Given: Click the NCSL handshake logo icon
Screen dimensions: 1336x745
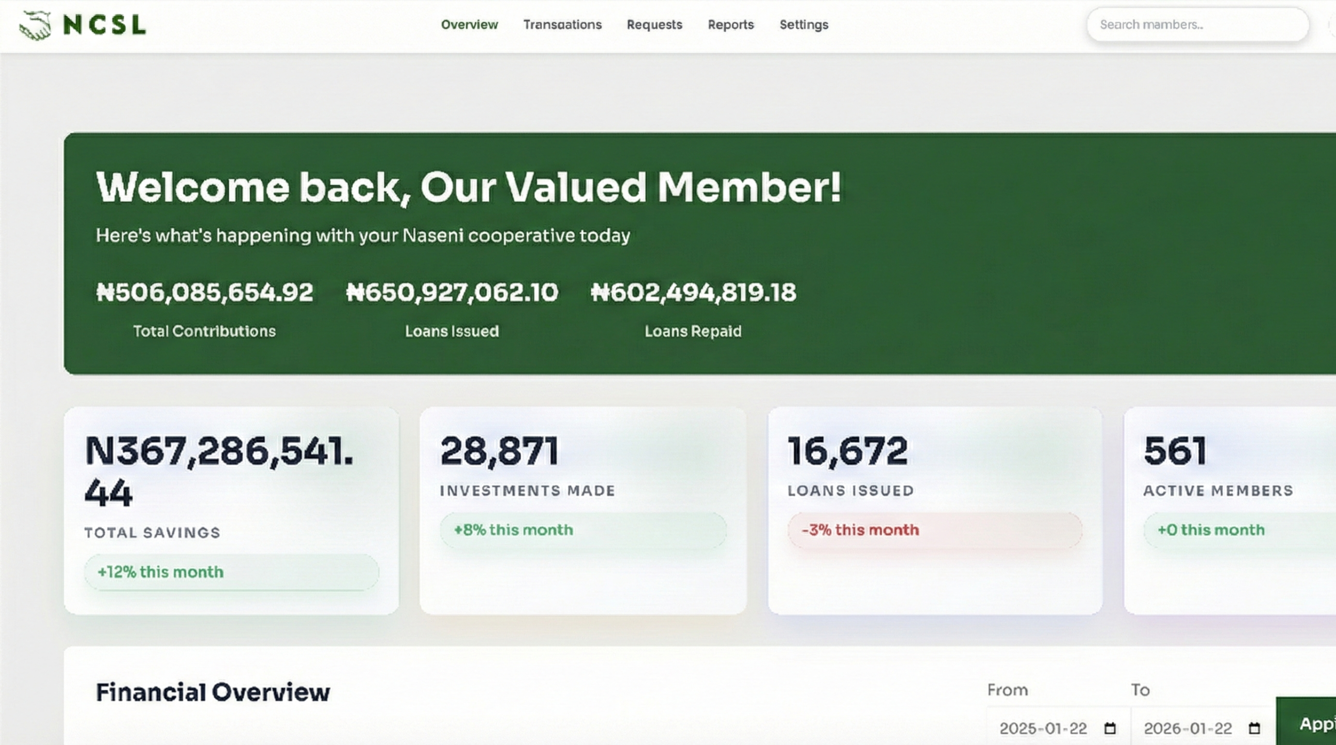Looking at the screenshot, I should coord(35,25).
